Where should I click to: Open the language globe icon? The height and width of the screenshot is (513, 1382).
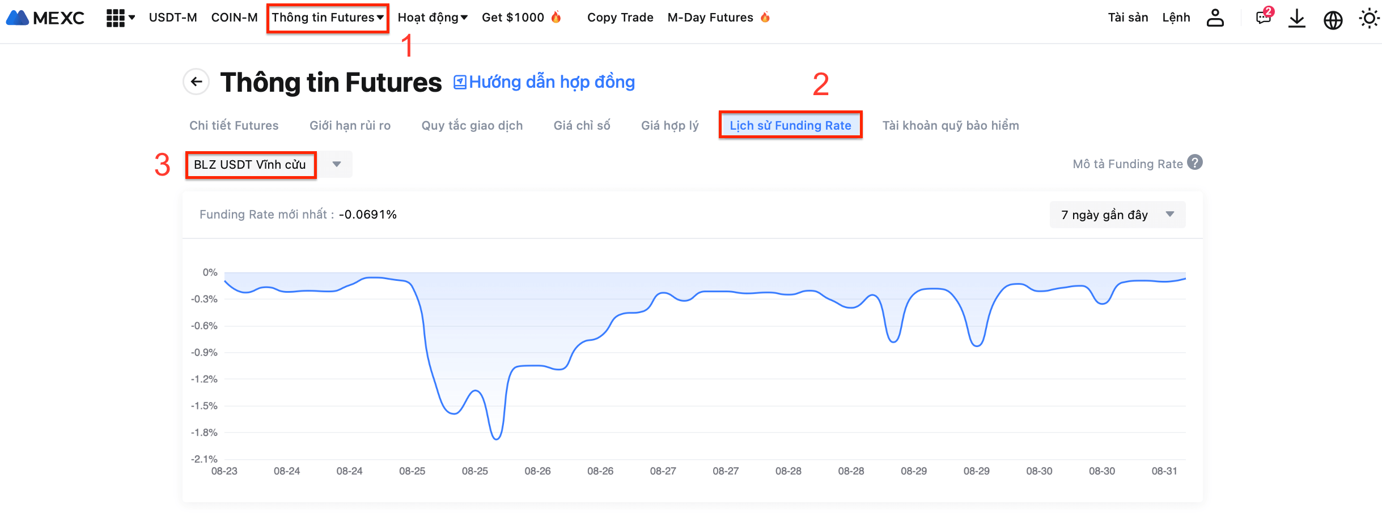1333,19
